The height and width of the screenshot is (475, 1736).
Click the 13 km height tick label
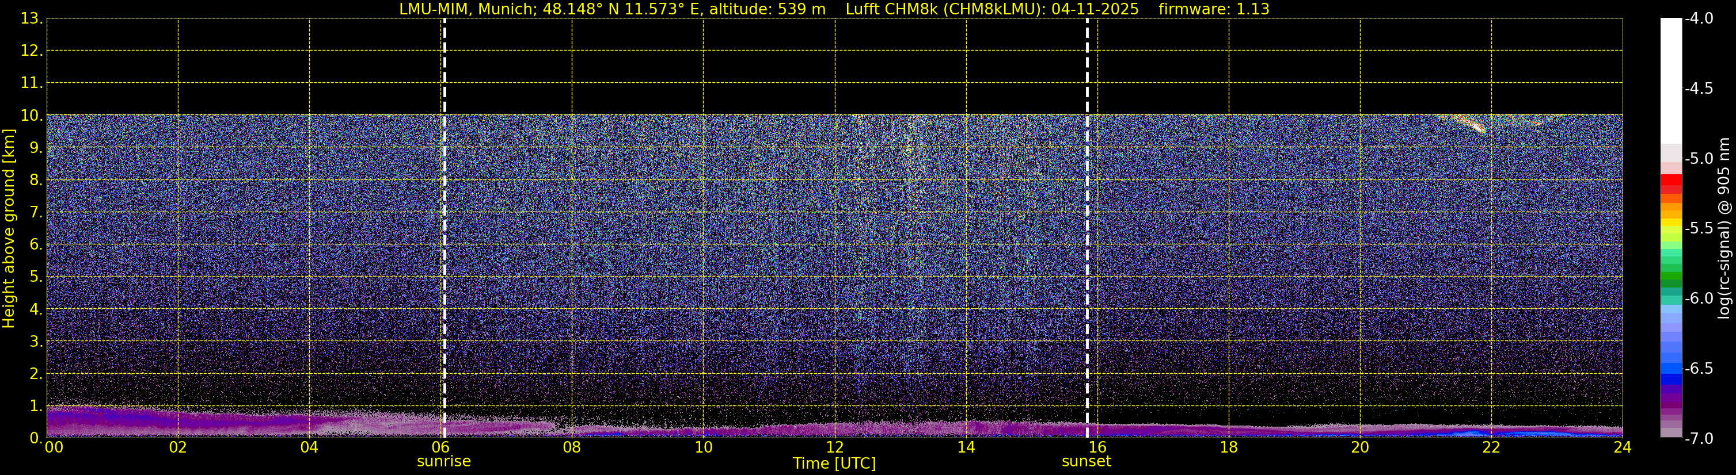click(31, 19)
